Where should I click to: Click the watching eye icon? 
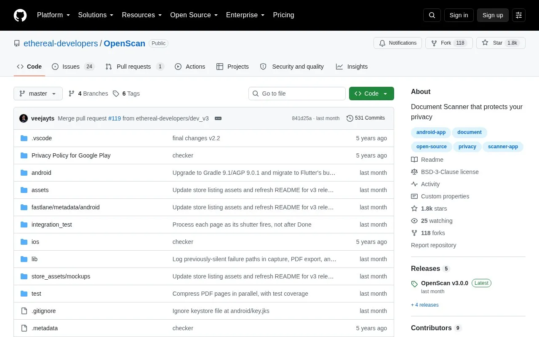tap(414, 221)
